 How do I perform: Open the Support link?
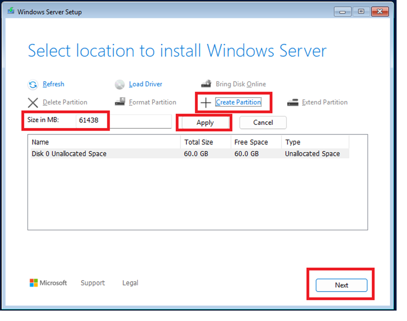point(93,283)
